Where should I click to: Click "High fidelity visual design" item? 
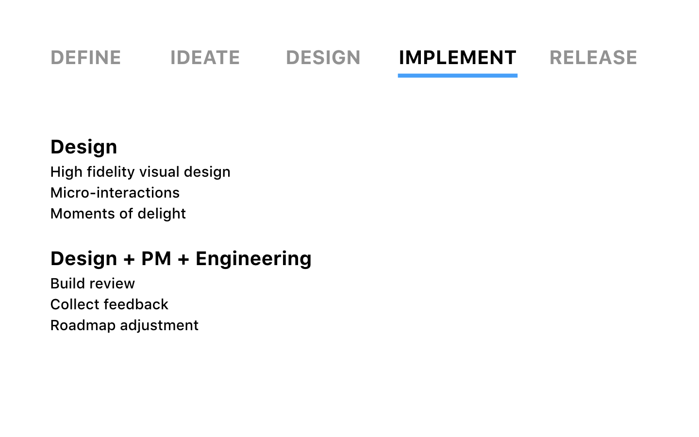point(140,172)
